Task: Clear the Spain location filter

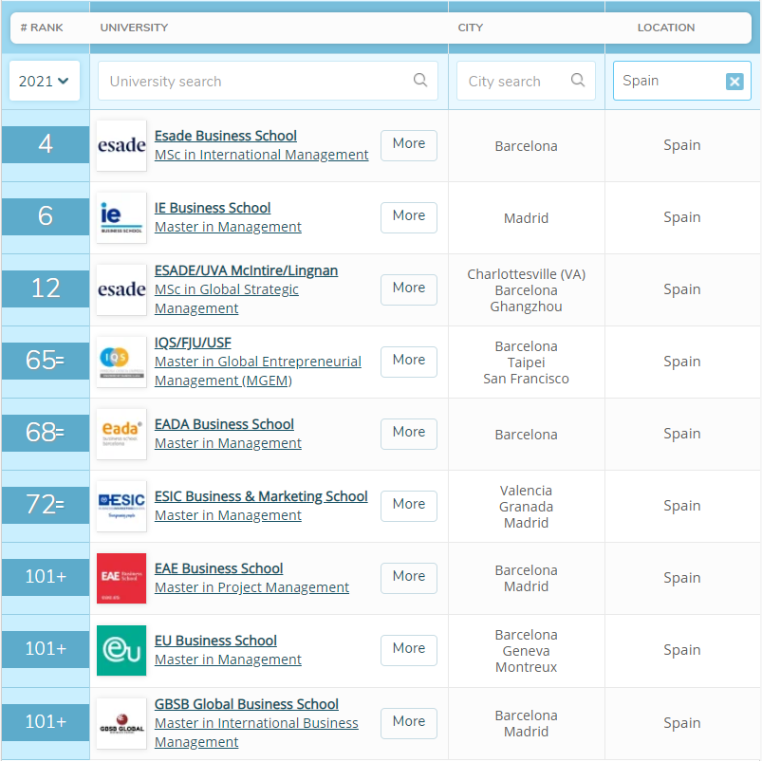Action: pos(734,82)
